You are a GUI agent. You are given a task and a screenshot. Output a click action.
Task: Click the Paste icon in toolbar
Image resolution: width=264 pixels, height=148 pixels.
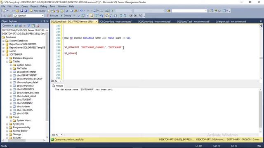(76, 11)
